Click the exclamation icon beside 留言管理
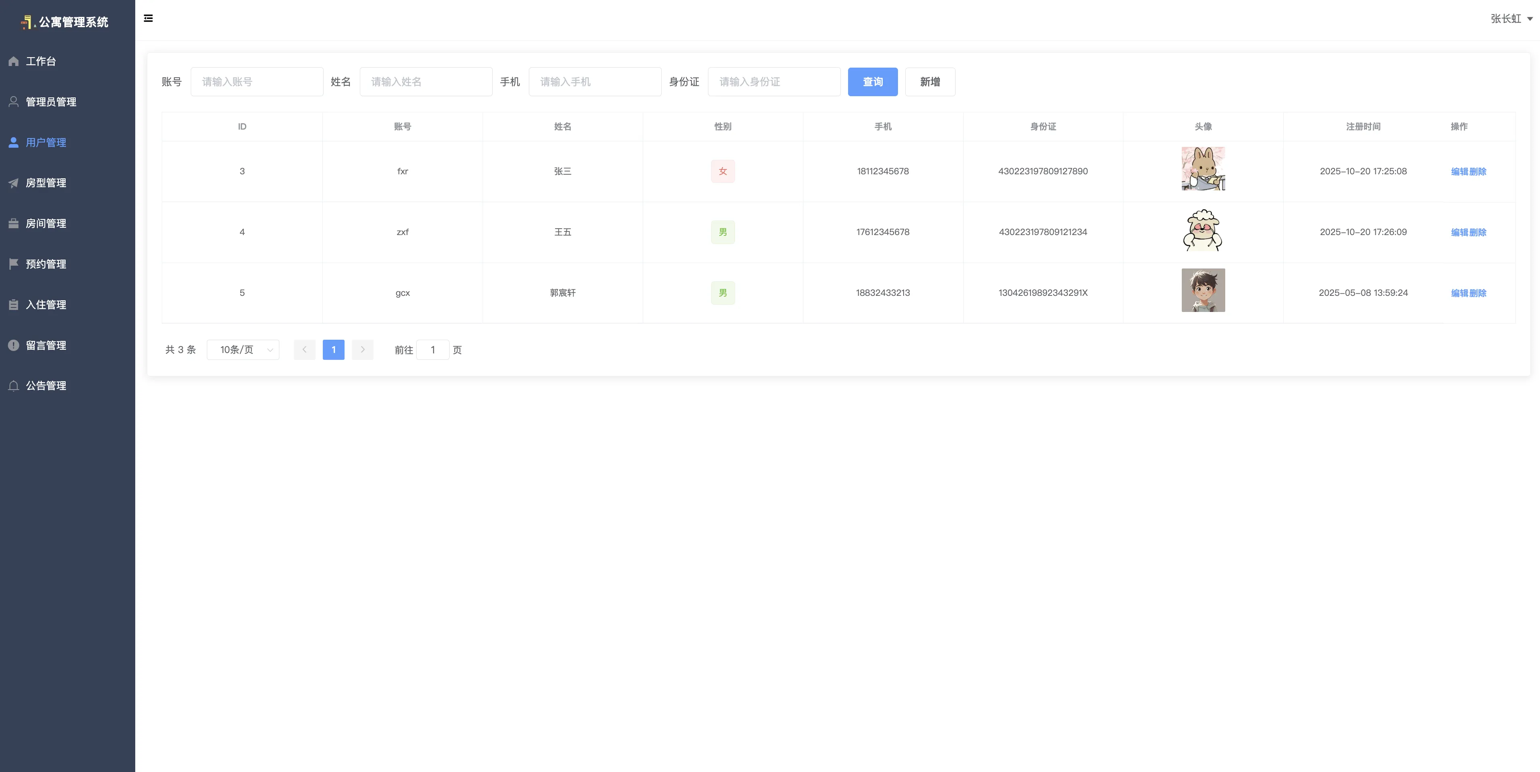The width and height of the screenshot is (1540, 772). coord(13,345)
